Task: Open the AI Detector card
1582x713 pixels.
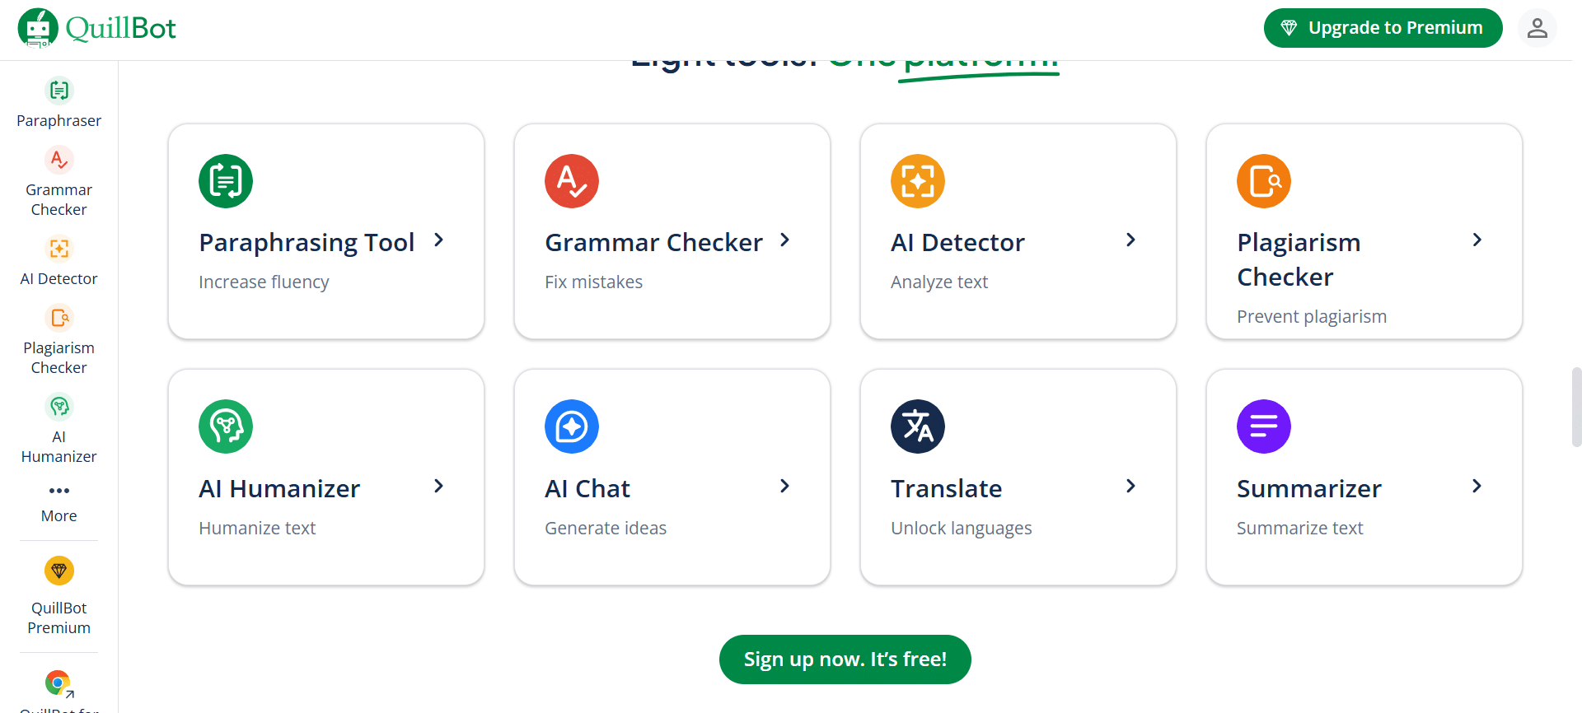Action: click(x=1018, y=231)
